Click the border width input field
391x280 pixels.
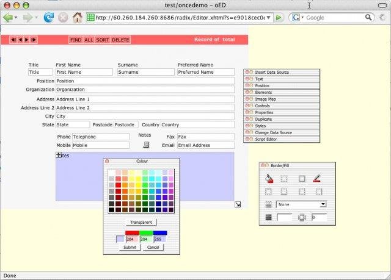pos(284,218)
